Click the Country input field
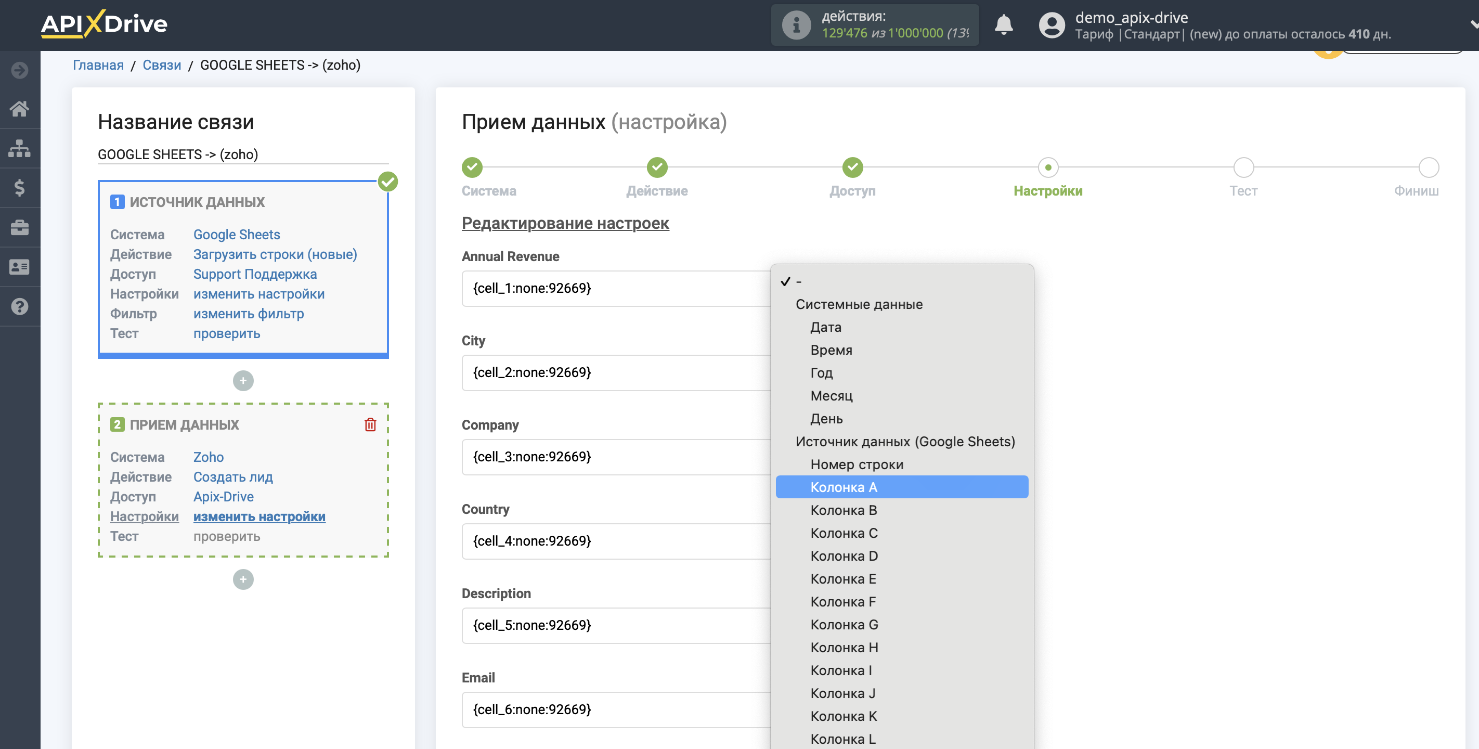 [x=616, y=541]
